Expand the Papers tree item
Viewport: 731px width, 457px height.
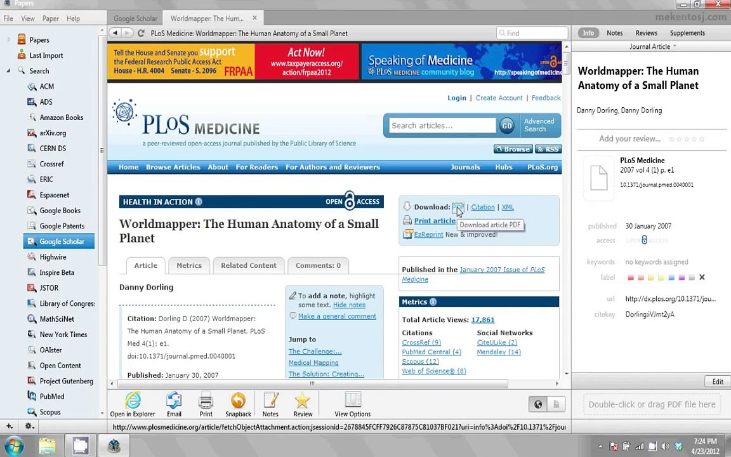pyautogui.click(x=9, y=39)
